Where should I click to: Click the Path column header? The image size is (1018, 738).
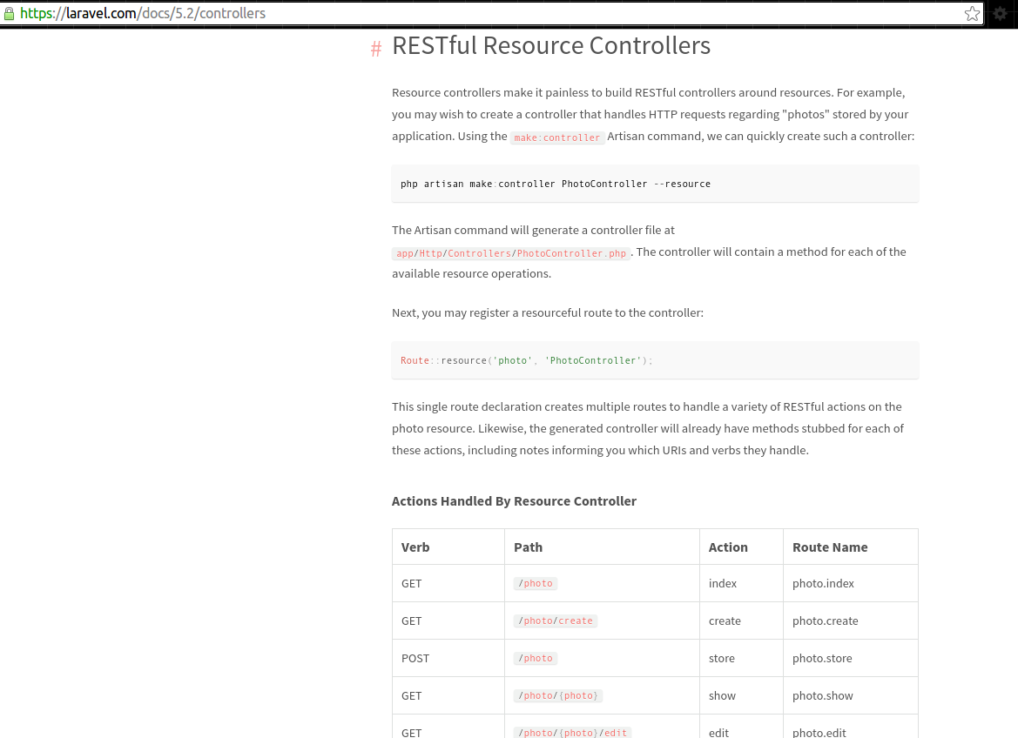pyautogui.click(x=528, y=547)
